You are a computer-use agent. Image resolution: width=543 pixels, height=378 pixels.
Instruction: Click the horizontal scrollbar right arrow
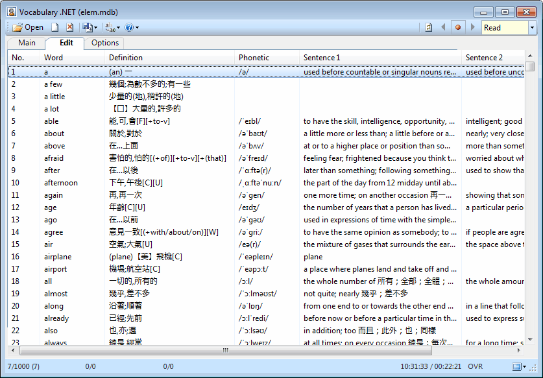pos(519,350)
